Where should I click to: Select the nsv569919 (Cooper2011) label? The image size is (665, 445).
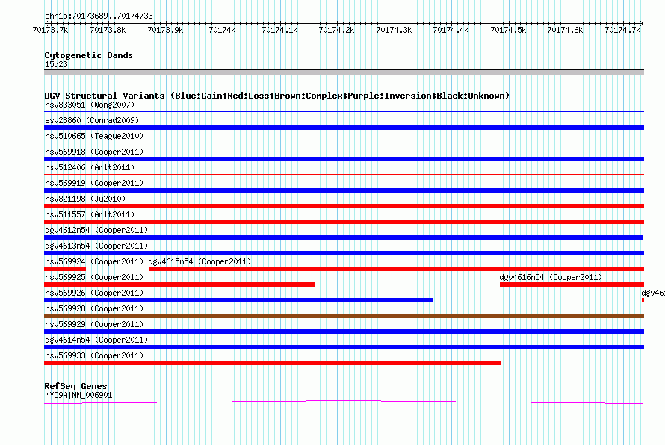pyautogui.click(x=94, y=183)
